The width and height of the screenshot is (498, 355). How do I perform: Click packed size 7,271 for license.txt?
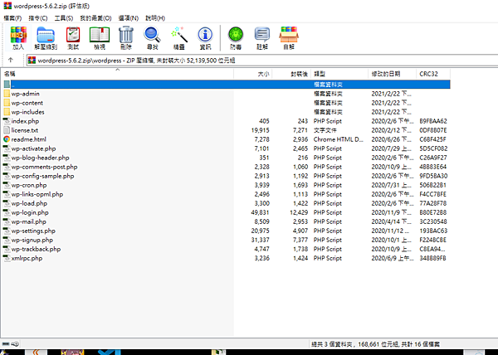click(x=300, y=130)
